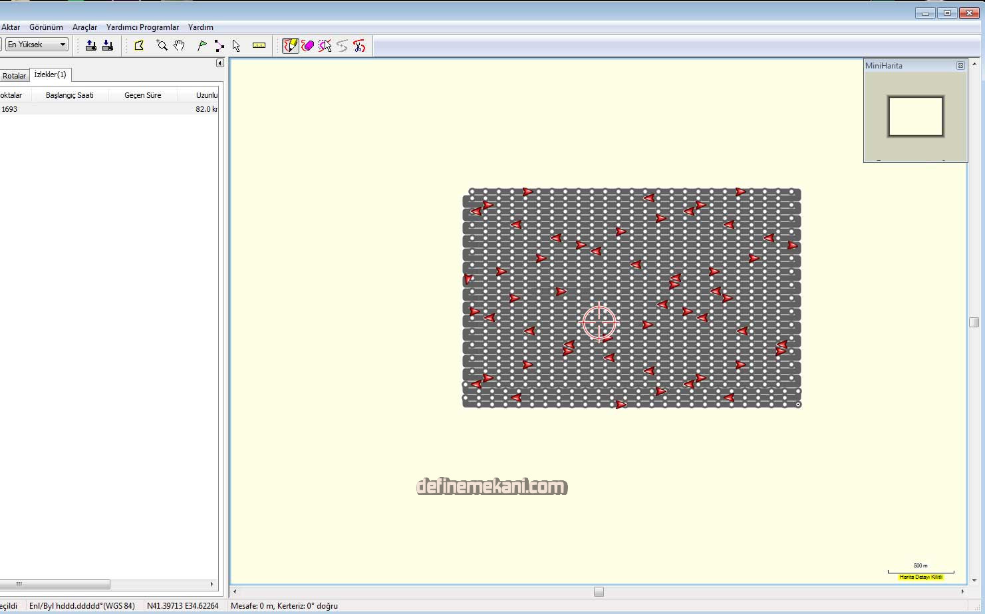Close the MiniHarita panel
This screenshot has width=985, height=614.
pos(960,65)
